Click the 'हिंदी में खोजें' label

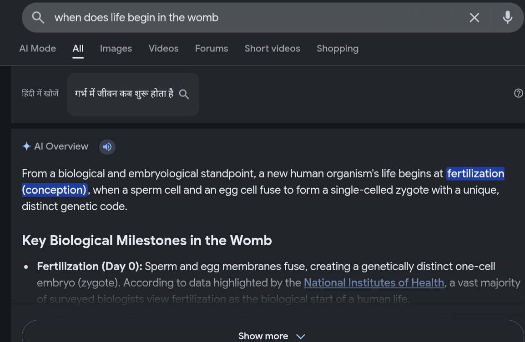[x=40, y=93]
